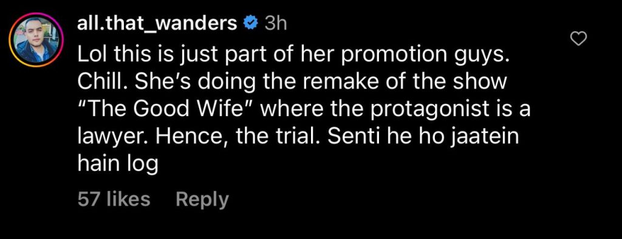This screenshot has width=622, height=239.
Task: Open the all.that_wanders username profile
Action: click(x=157, y=24)
